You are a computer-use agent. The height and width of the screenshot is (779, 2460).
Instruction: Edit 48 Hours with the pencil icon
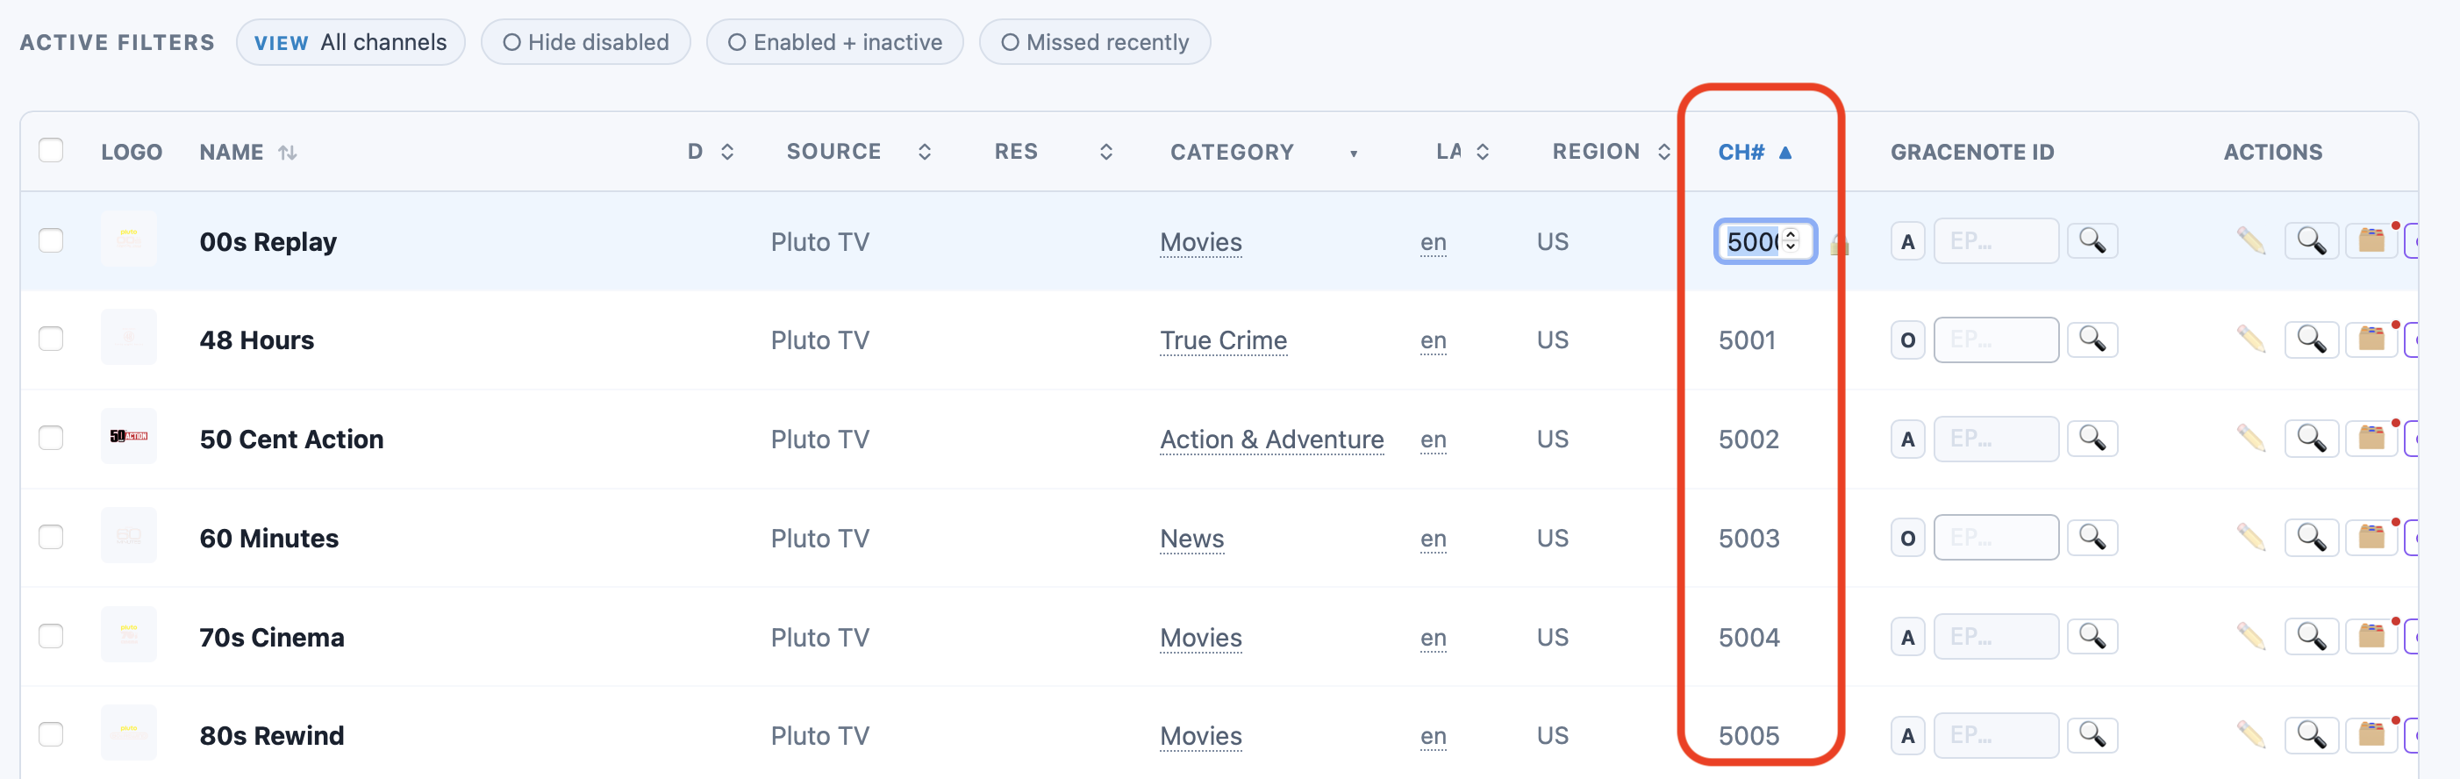pos(2251,339)
